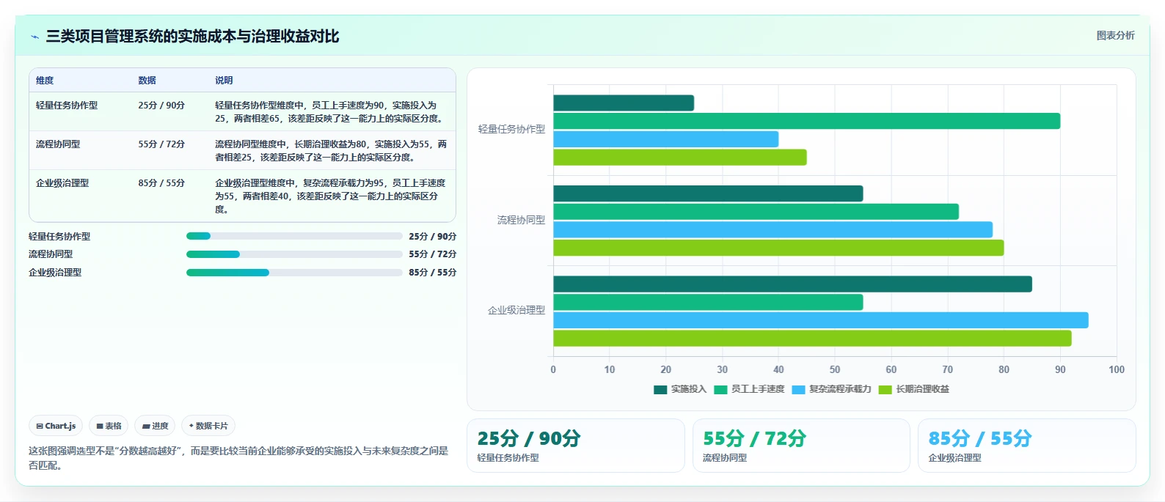1165x502 pixels.
Task: Click the description for 企业级治理型 row
Action: tap(330, 196)
